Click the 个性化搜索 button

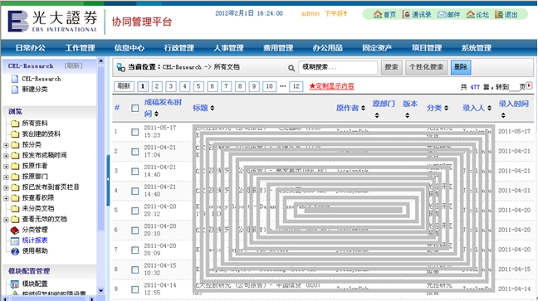pos(427,67)
